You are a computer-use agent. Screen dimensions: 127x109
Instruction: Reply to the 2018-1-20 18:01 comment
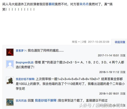tap(123, 93)
